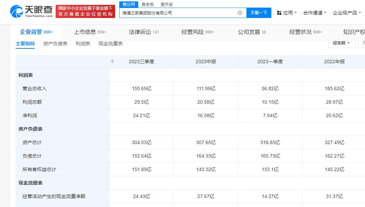Clear the search box with the X icon
Viewport: 365px width, 207px height.
pyautogui.click(x=240, y=13)
